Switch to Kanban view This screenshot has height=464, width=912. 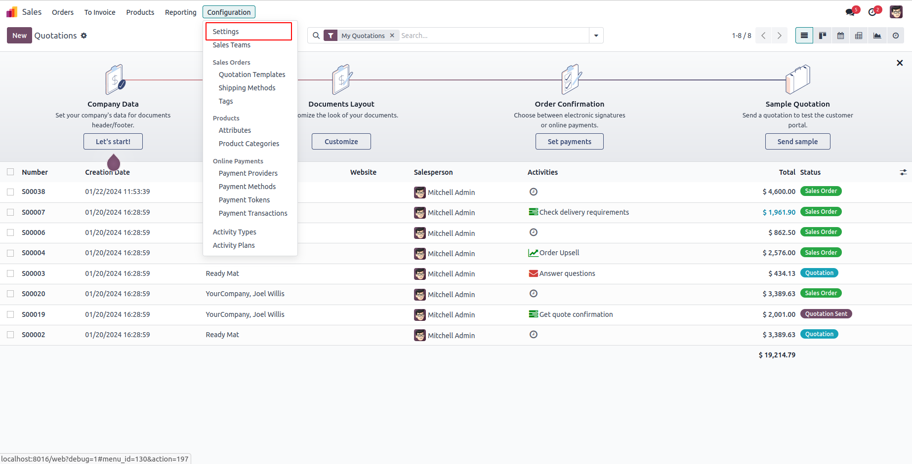click(x=823, y=36)
